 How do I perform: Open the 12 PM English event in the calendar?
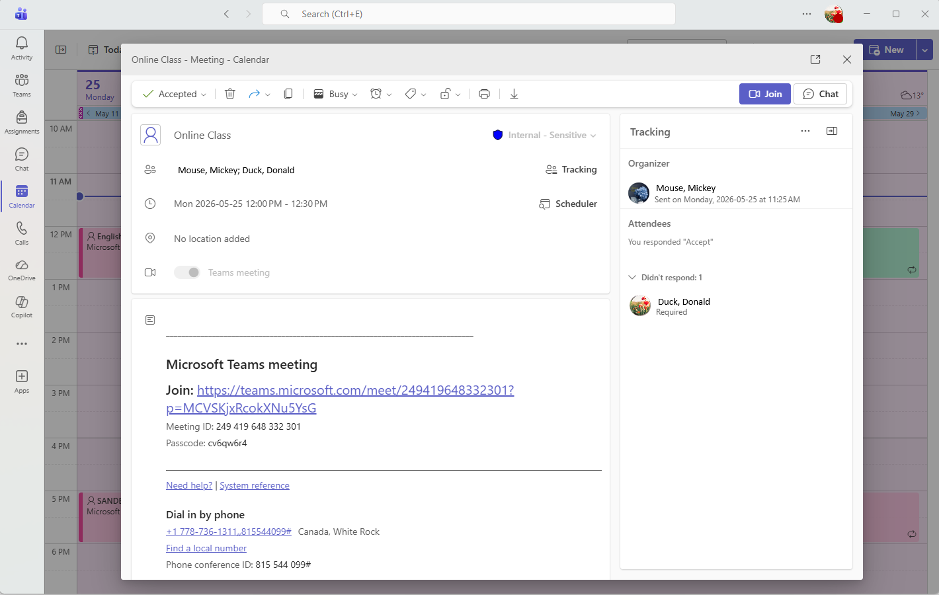tap(101, 253)
